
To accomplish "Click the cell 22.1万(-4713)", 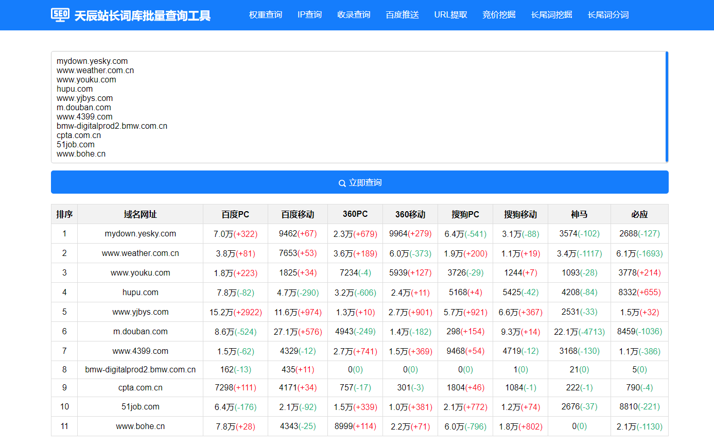I will tap(579, 332).
